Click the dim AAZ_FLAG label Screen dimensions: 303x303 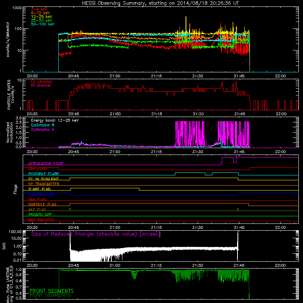point(37,209)
